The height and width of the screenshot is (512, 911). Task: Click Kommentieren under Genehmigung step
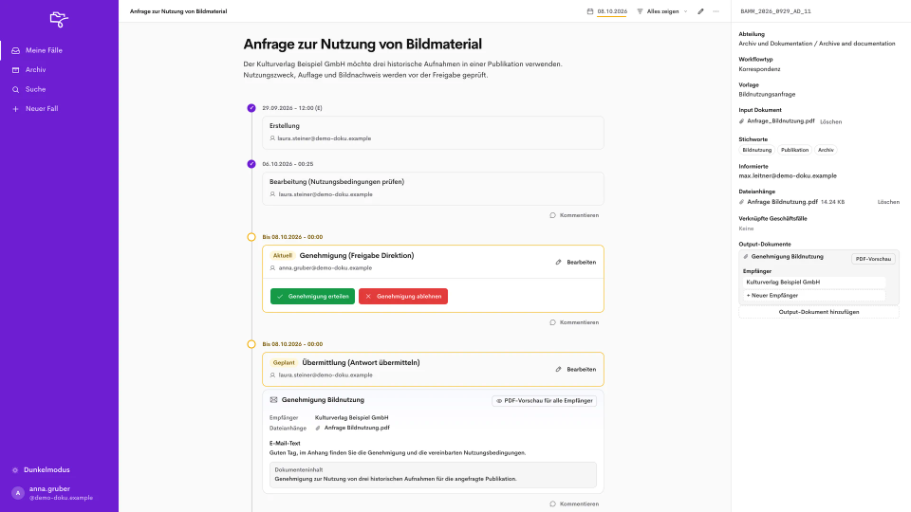574,322
